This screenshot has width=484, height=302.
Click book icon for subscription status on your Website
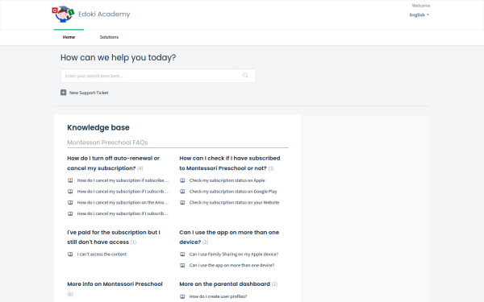click(182, 203)
